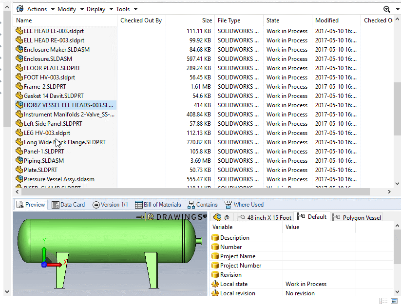
Task: Click the 1.61 MB size value
Action: point(201,87)
